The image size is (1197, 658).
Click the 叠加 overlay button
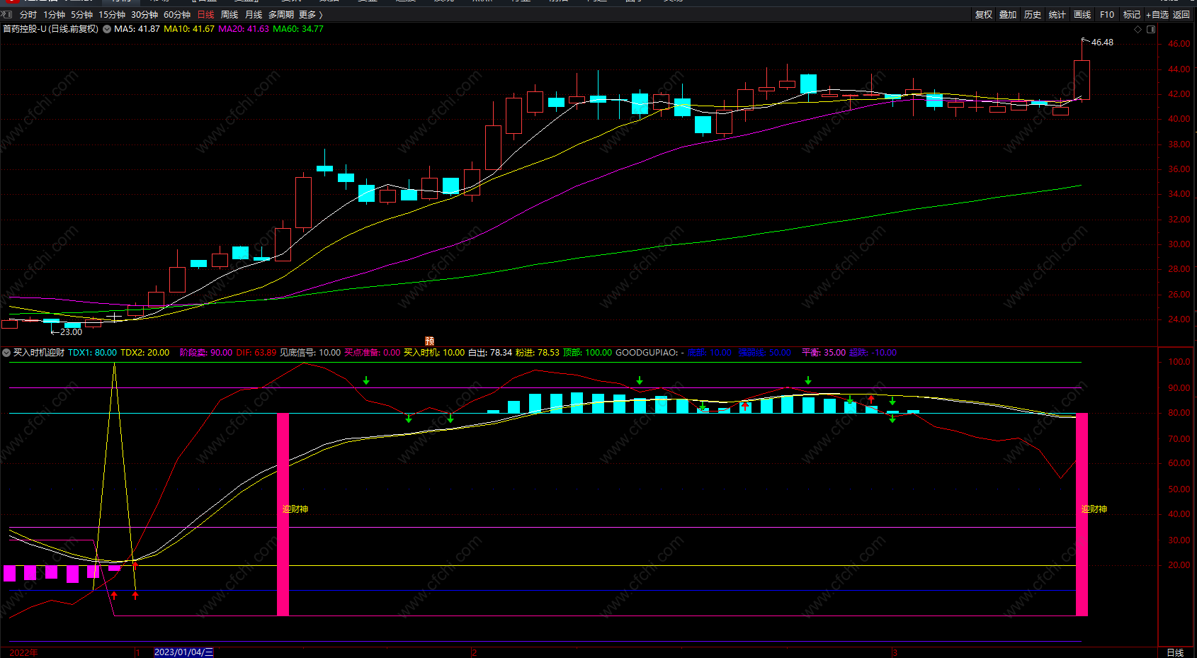point(1008,15)
